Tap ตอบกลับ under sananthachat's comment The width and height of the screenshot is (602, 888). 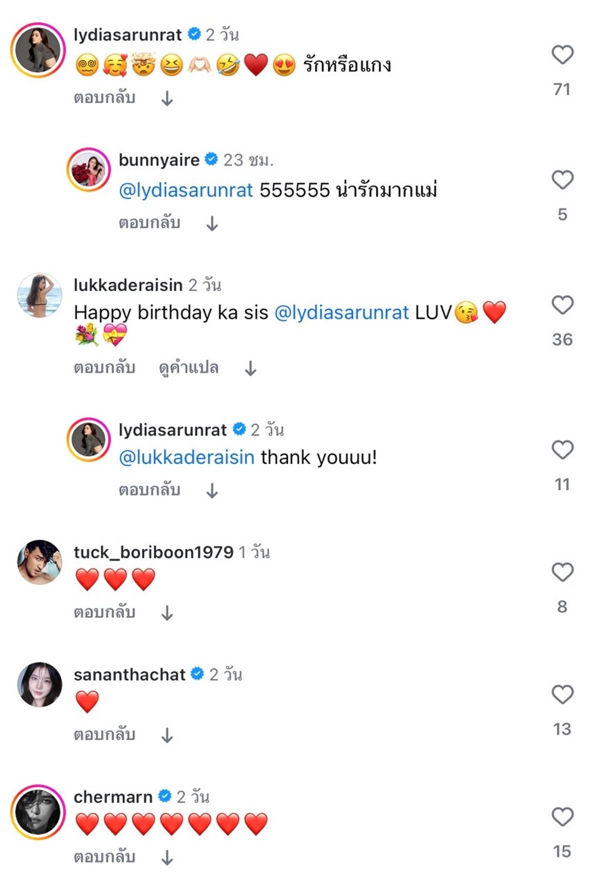[104, 735]
